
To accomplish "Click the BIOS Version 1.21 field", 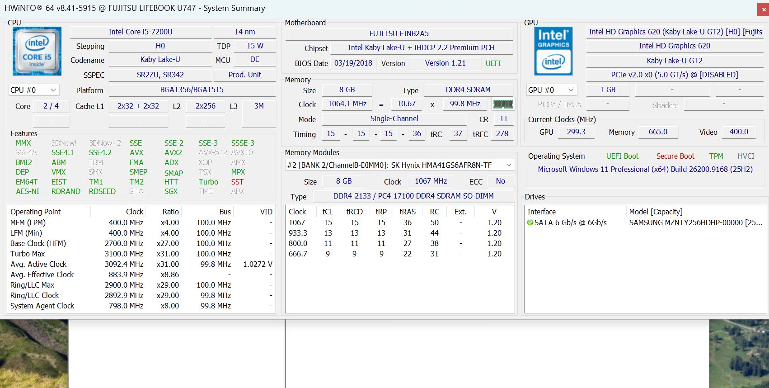I will (x=445, y=63).
